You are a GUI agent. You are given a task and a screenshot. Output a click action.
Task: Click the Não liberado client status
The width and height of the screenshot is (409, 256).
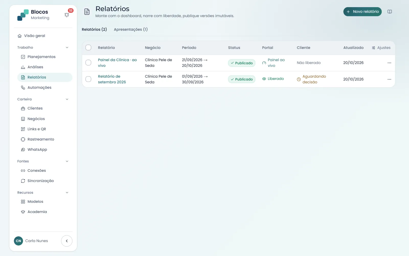309,63
